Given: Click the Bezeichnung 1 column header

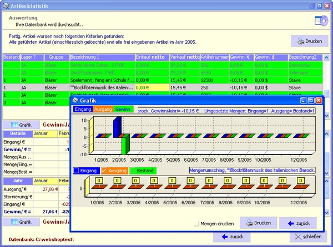Looking at the screenshot, I should (102, 57).
